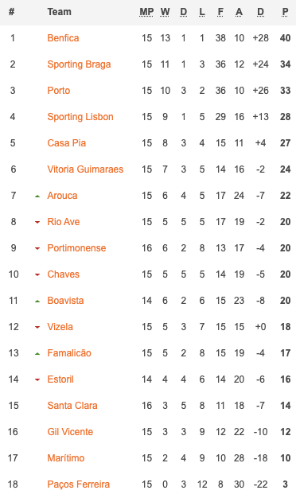Click the green up arrow next to Boavista

(37, 301)
